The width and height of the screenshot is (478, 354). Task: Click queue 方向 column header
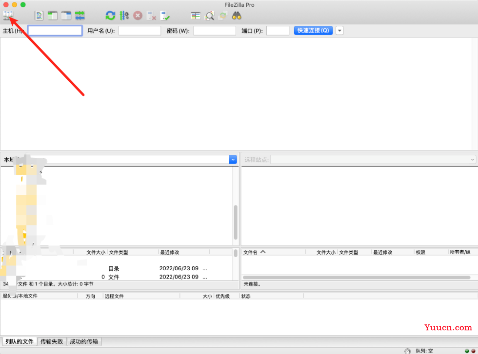(90, 296)
